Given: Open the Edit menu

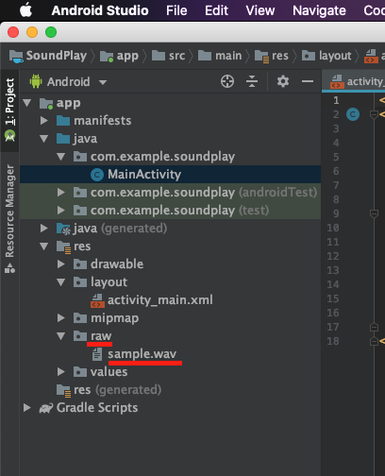Looking at the screenshot, I should [216, 10].
